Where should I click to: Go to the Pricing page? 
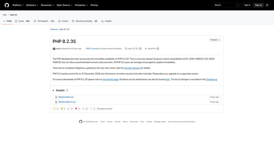(x=94, y=5)
